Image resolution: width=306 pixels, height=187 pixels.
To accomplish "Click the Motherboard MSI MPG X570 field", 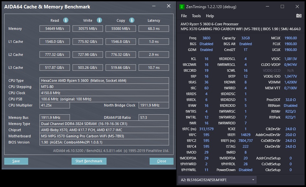I will pos(104,136).
